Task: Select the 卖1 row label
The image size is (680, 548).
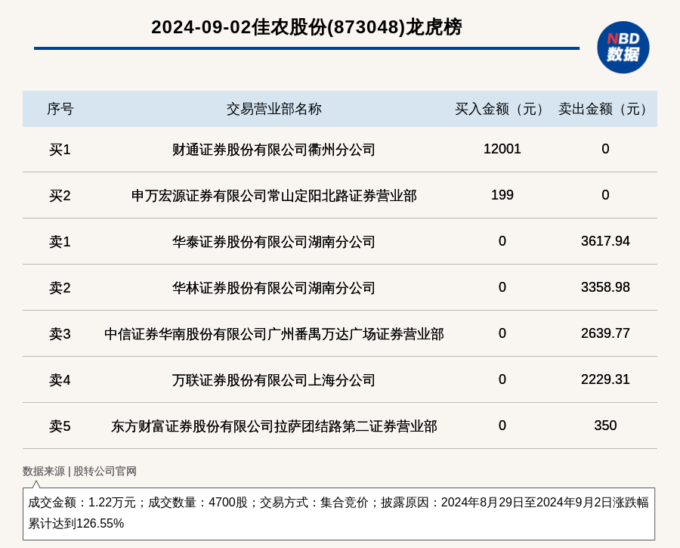Action: [x=60, y=242]
